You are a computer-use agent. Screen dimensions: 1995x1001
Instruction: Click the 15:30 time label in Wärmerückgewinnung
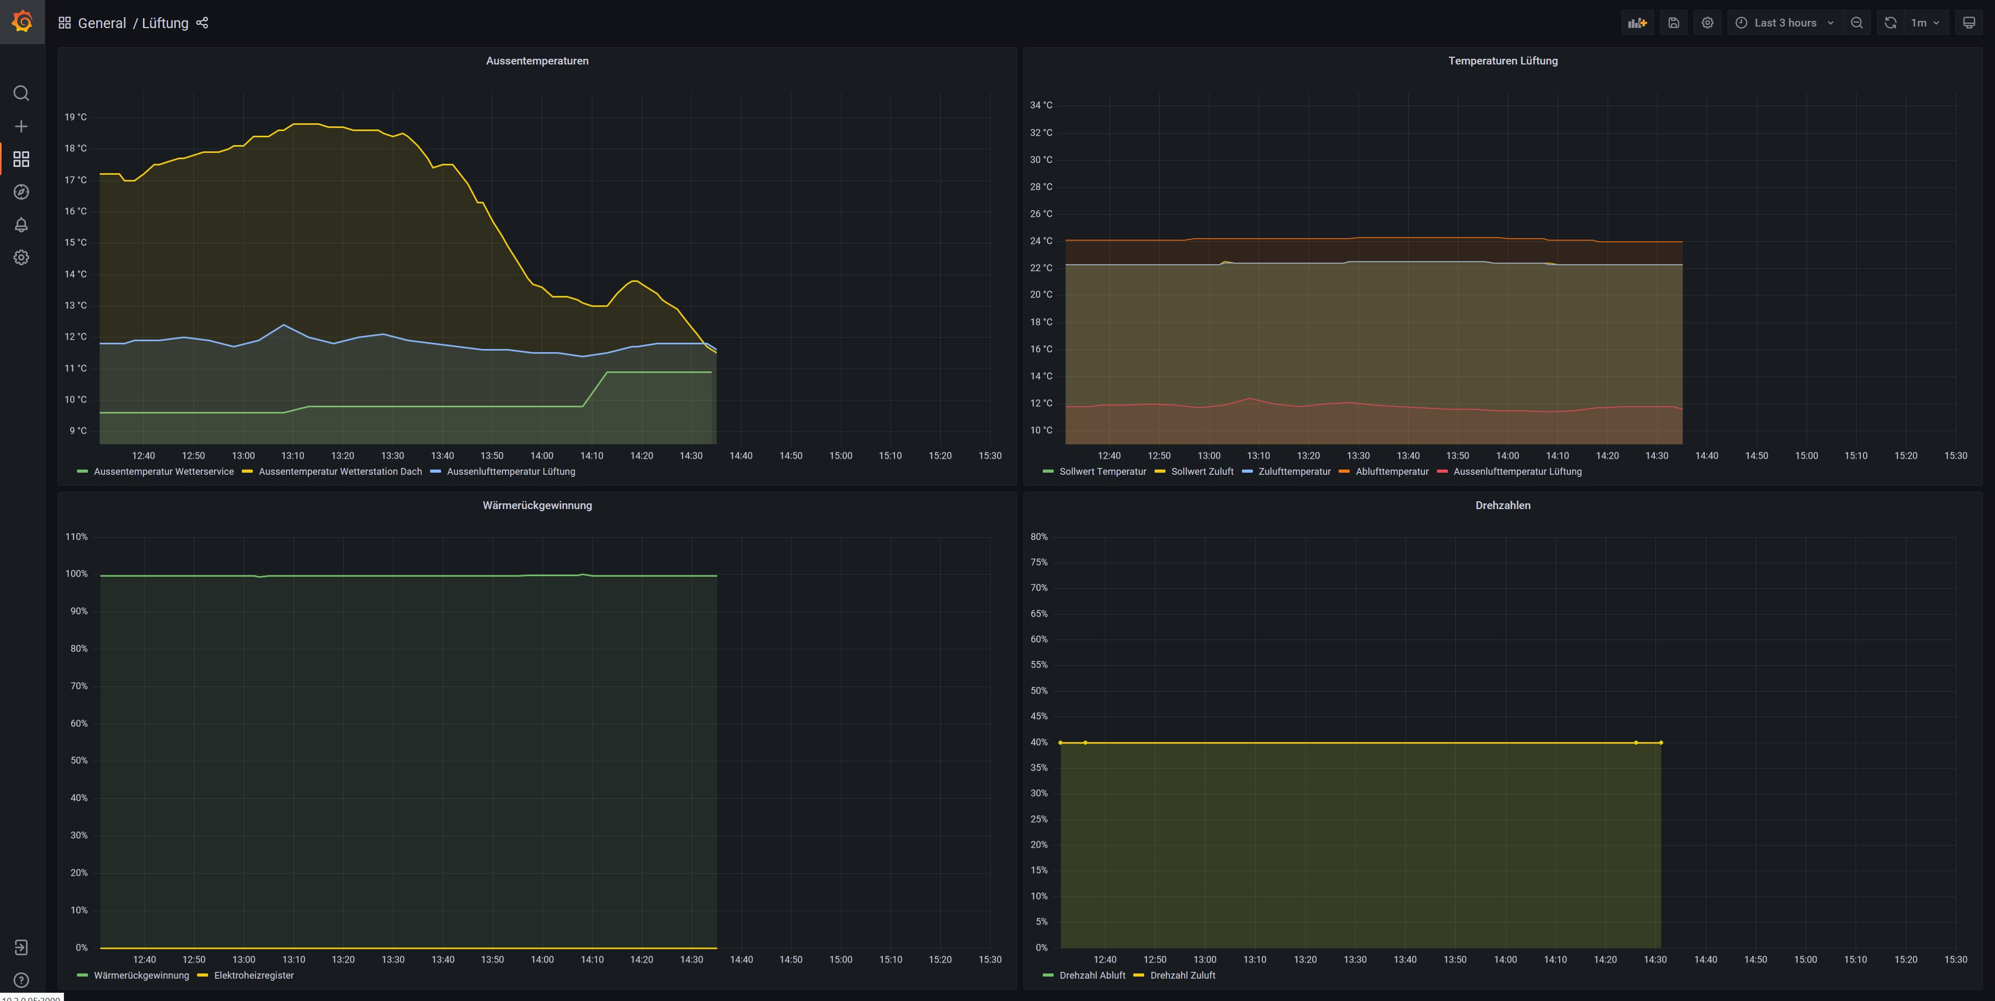tap(990, 959)
